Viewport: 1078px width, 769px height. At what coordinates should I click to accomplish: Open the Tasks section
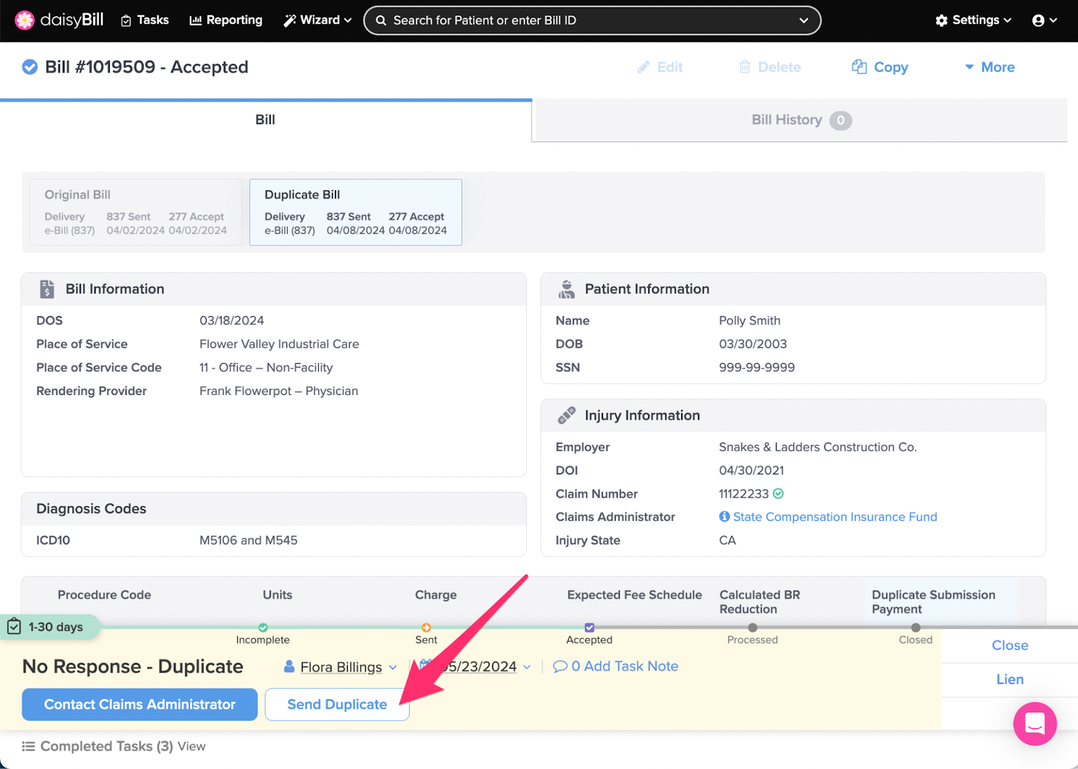pos(144,20)
